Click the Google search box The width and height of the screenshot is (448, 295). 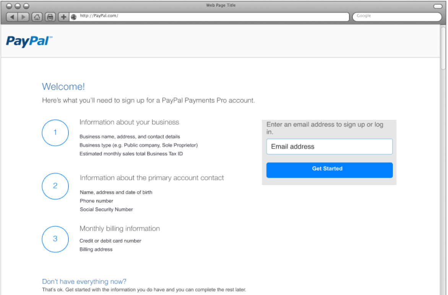[x=397, y=17]
